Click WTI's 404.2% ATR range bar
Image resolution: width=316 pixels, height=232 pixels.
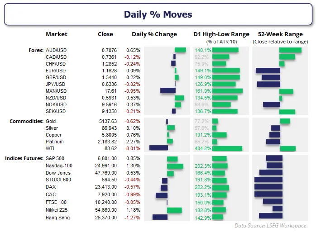(227, 148)
